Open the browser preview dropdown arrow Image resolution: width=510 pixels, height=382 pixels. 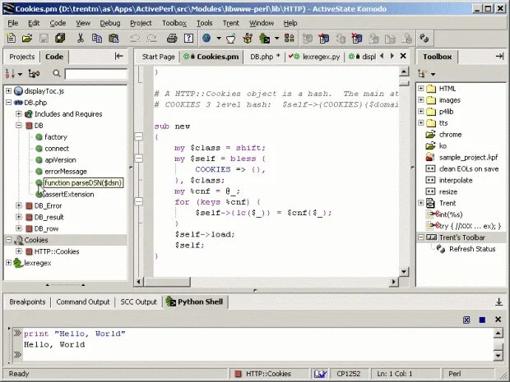coord(219,39)
